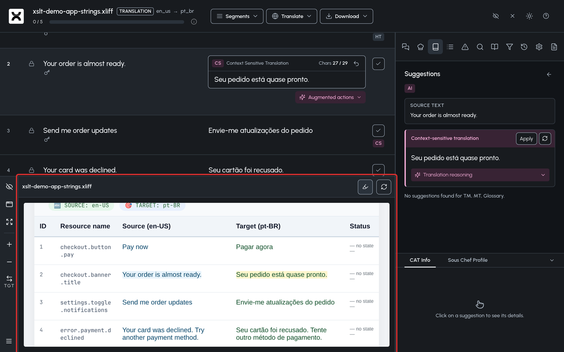564x352 pixels.
Task: Switch to the CAT Info tab
Action: 420,260
